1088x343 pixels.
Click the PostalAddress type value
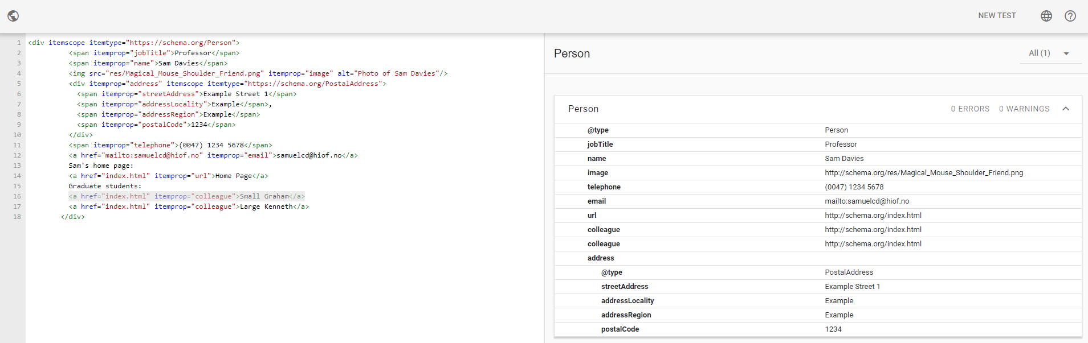tap(849, 272)
